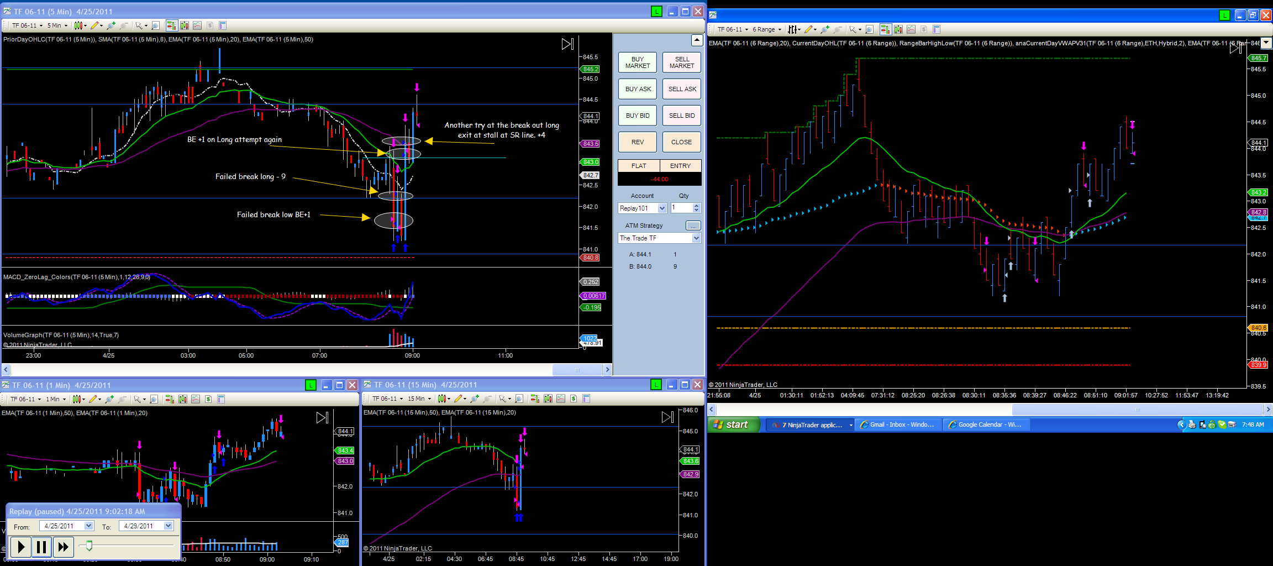Click 5 Min chart horizontal scrollbar thumb
This screenshot has width=1273, height=566.
click(x=577, y=369)
